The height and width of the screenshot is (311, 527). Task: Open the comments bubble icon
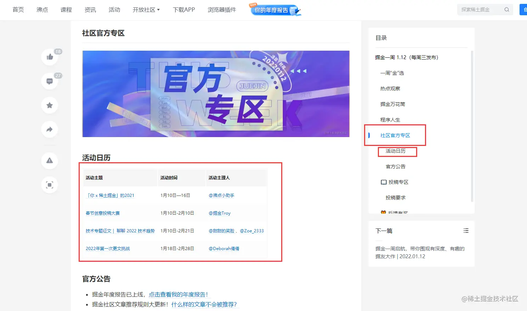(x=50, y=81)
